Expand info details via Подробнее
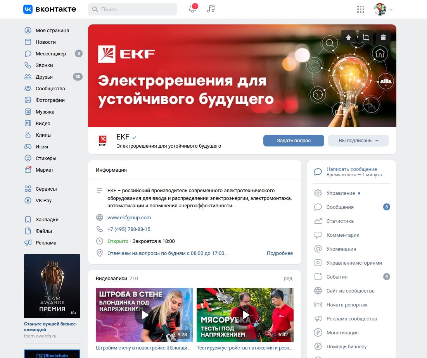This screenshot has width=427, height=358. click(280, 253)
